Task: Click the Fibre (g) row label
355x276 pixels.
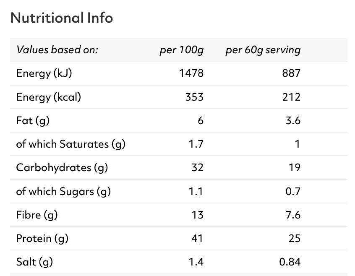Action: click(x=37, y=215)
